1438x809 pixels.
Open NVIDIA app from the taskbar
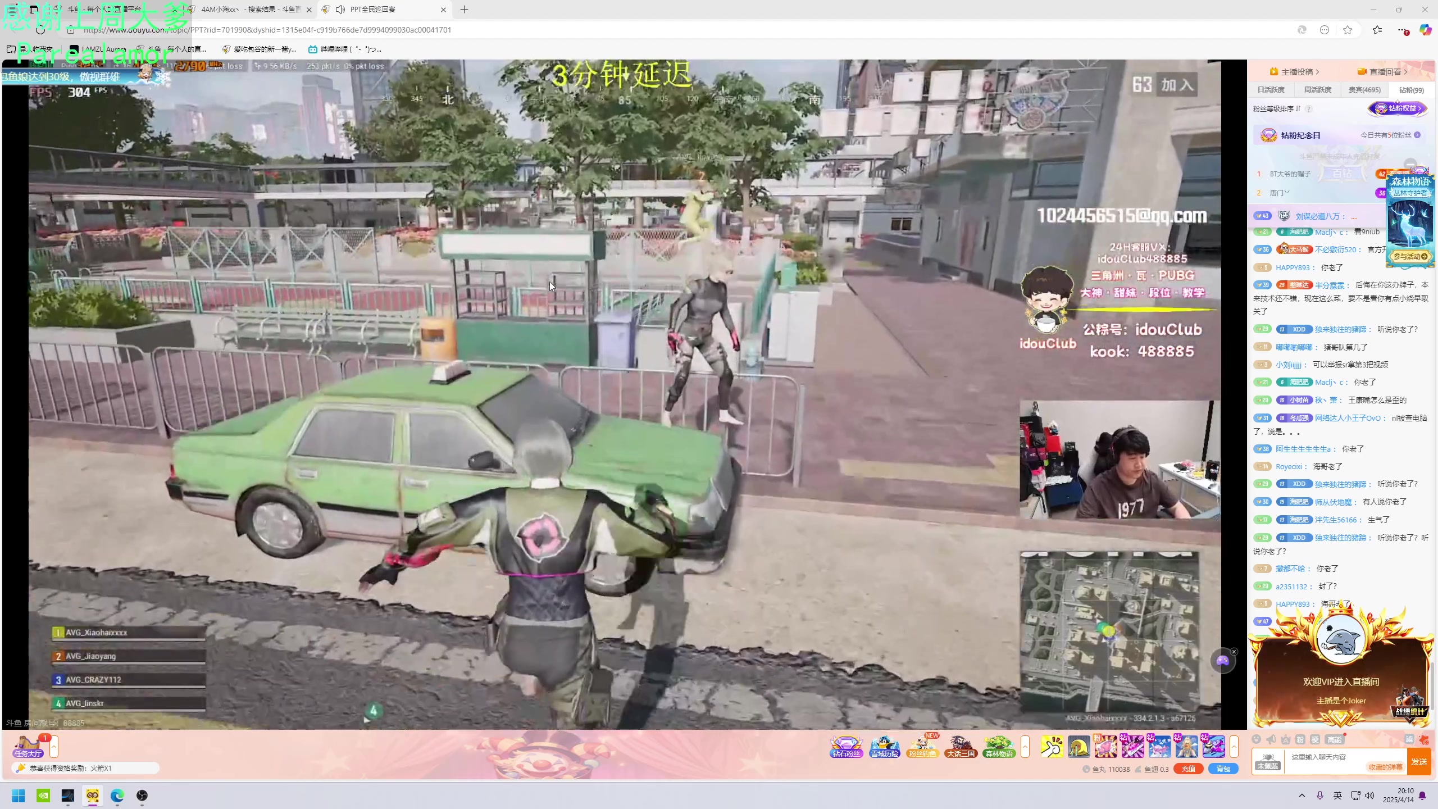point(43,796)
